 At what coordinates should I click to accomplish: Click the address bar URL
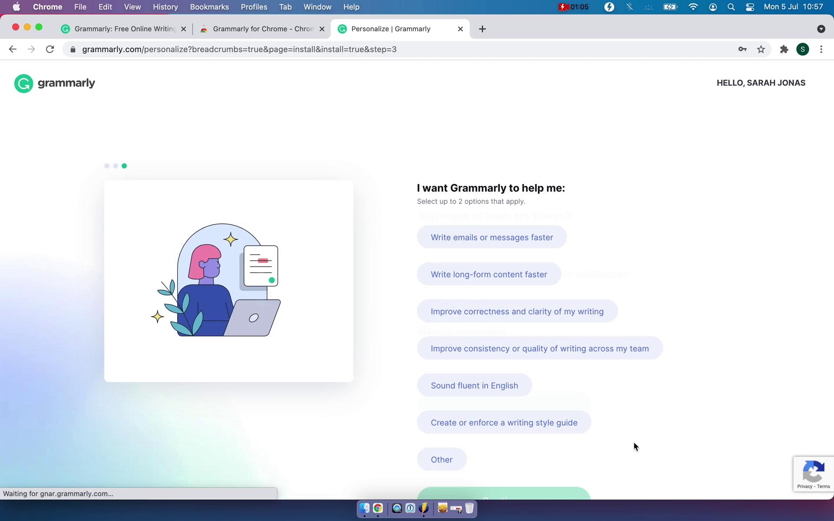pyautogui.click(x=239, y=49)
